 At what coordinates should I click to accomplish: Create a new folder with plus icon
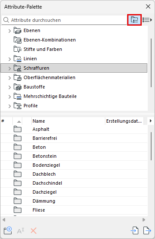click(x=8, y=230)
